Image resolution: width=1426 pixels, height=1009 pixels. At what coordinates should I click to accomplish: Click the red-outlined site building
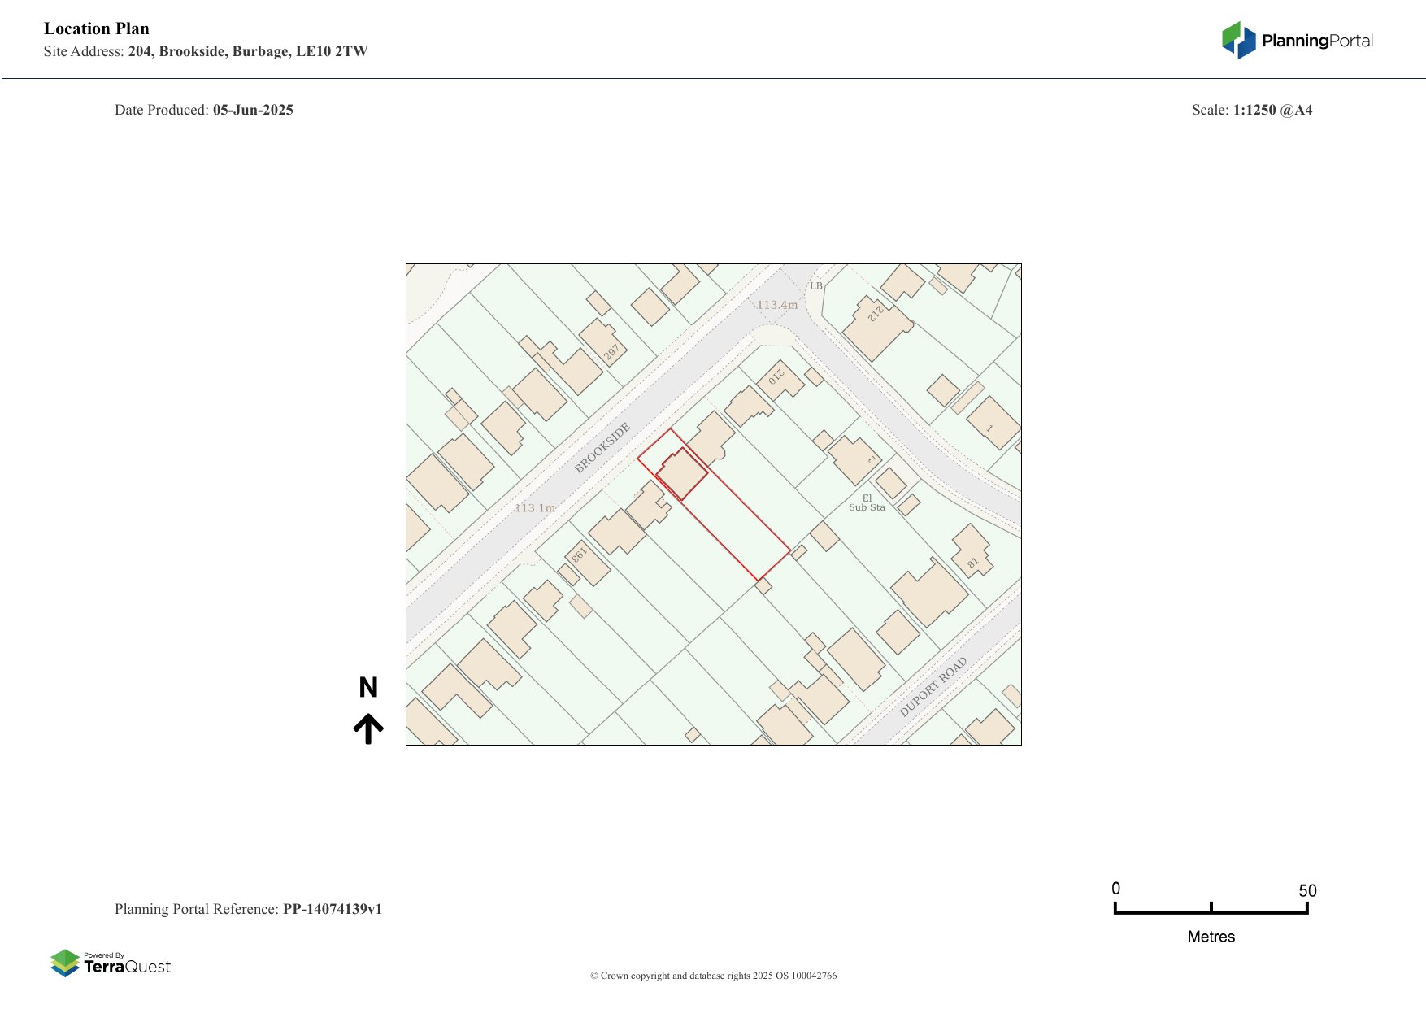pyautogui.click(x=682, y=473)
